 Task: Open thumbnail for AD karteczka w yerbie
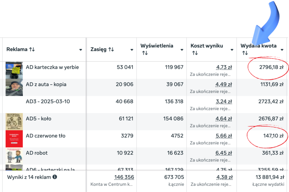(x=14, y=70)
